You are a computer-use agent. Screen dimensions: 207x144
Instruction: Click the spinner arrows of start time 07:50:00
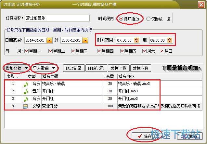(136, 40)
